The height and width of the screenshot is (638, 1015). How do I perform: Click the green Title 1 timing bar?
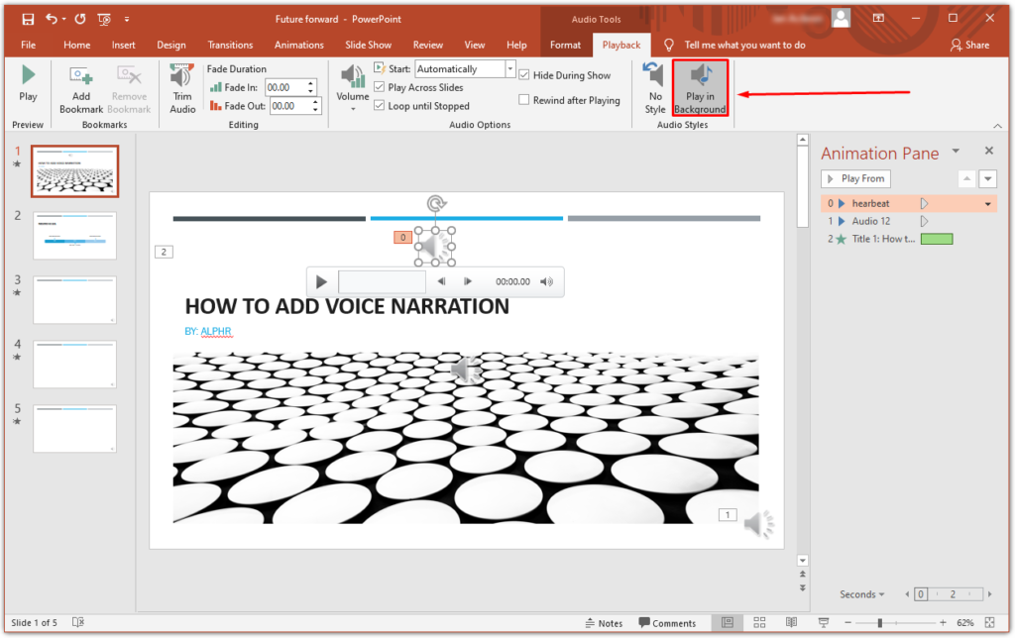[937, 239]
